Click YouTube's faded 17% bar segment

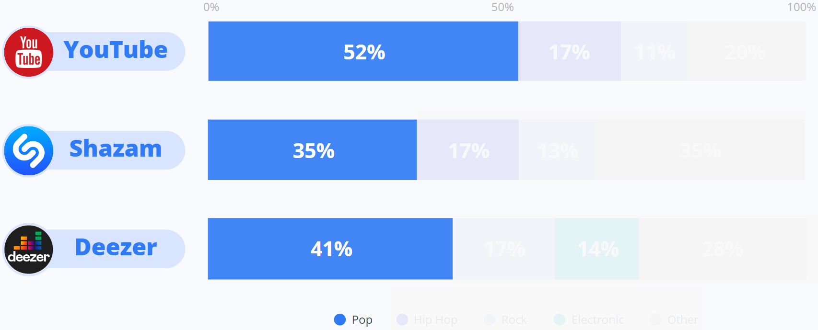tap(569, 51)
